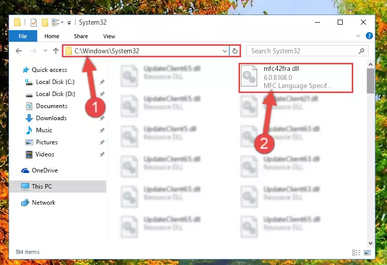
Task: Maximize the System32 window
Action: click(x=340, y=23)
